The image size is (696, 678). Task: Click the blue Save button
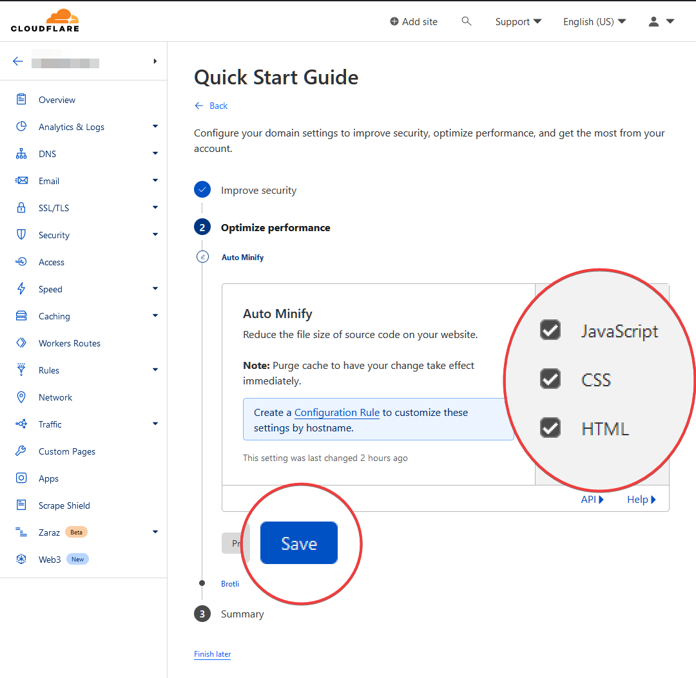299,543
